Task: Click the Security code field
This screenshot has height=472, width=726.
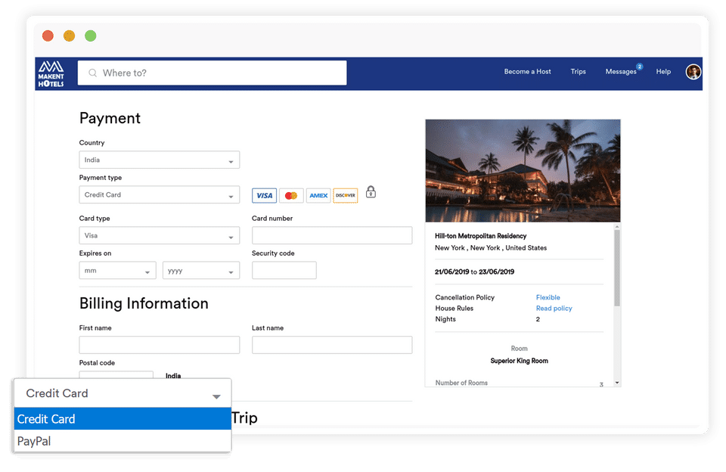Action: click(x=284, y=271)
